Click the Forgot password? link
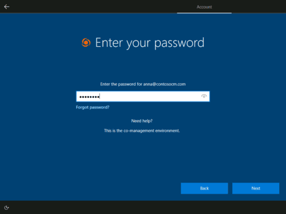 click(93, 107)
